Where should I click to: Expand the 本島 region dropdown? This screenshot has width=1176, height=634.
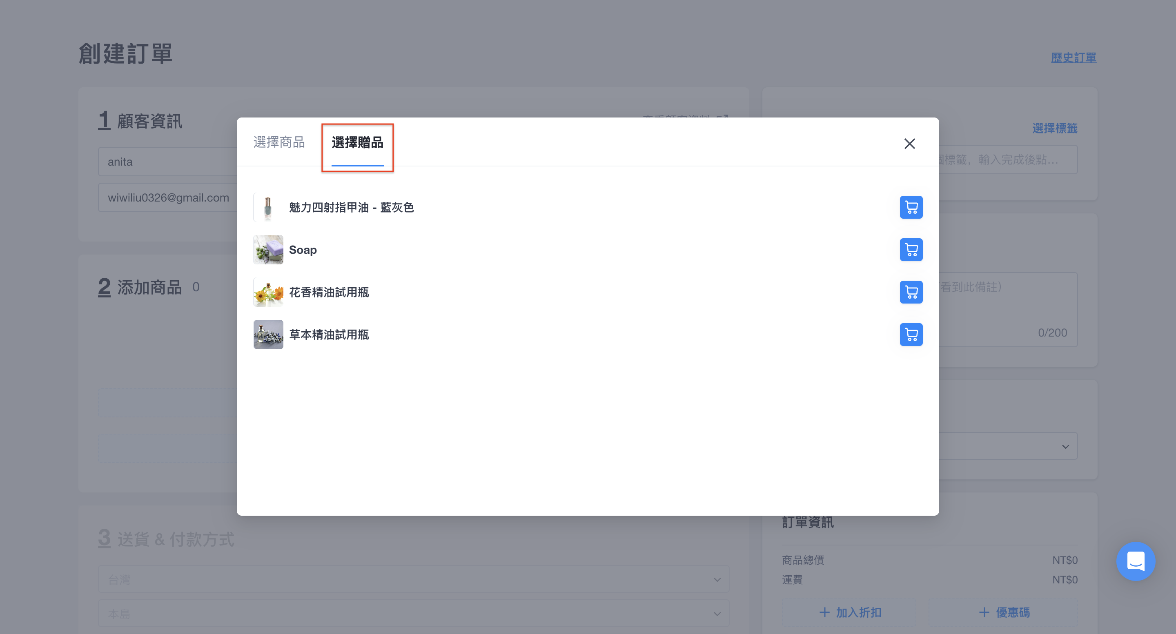tap(414, 614)
